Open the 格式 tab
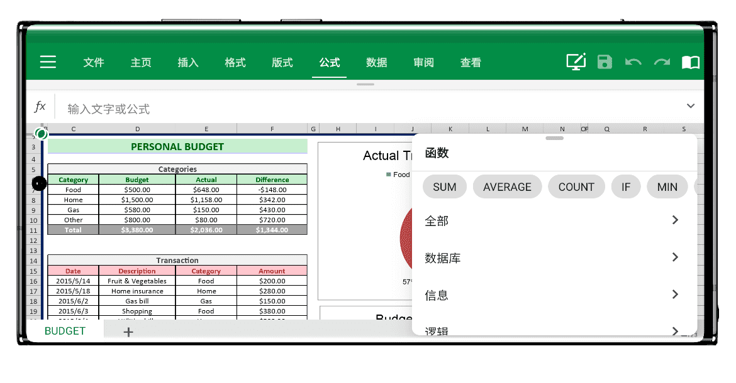Viewport: 736px width, 383px height. tap(235, 62)
